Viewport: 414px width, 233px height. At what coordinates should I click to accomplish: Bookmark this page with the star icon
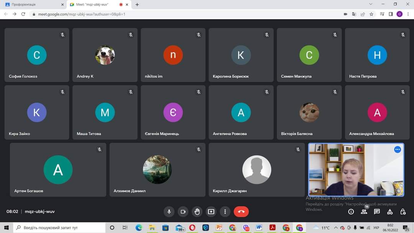371,14
